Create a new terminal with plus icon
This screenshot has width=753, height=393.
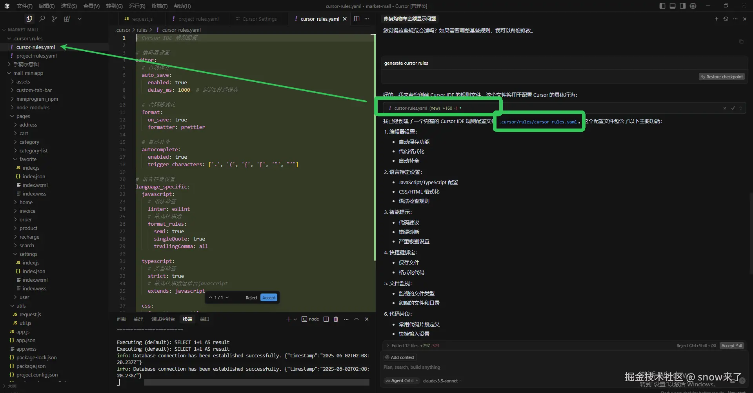[x=289, y=319]
